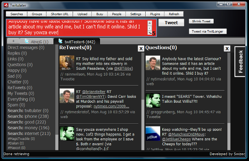Click nytimeskristof avatar in ReTweets column
Image resolution: width=249 pixels, height=161 pixels.
[67, 96]
